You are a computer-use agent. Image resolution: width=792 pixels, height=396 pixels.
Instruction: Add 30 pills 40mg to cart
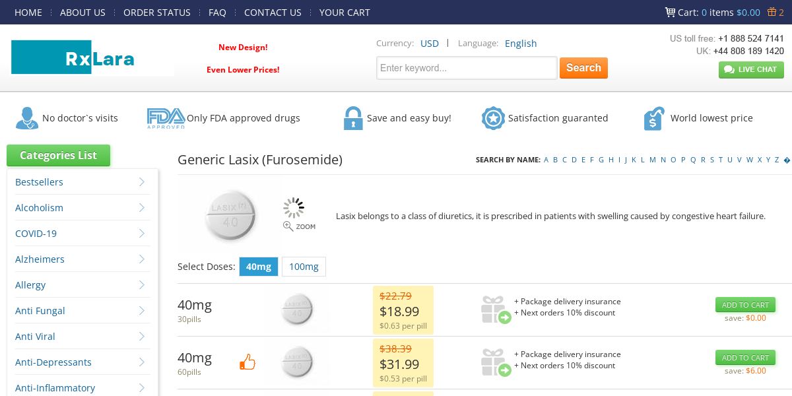coord(745,305)
